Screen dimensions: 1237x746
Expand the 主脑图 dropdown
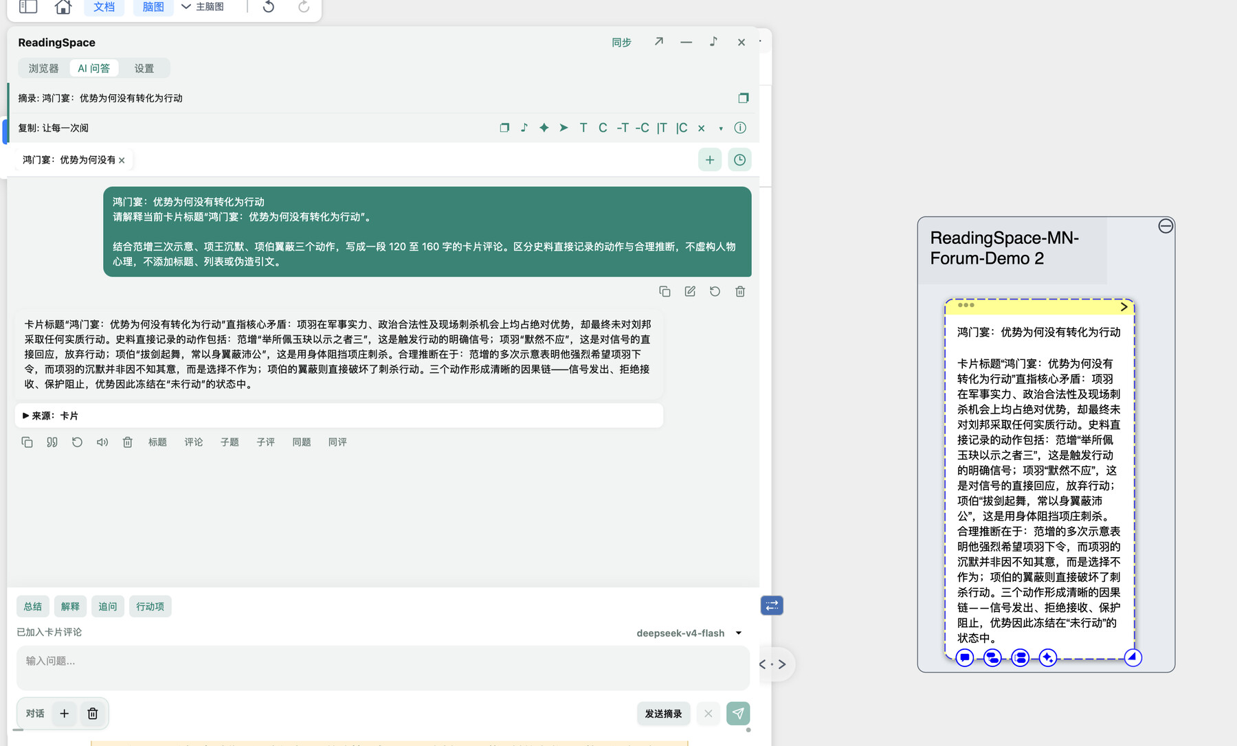coord(203,7)
